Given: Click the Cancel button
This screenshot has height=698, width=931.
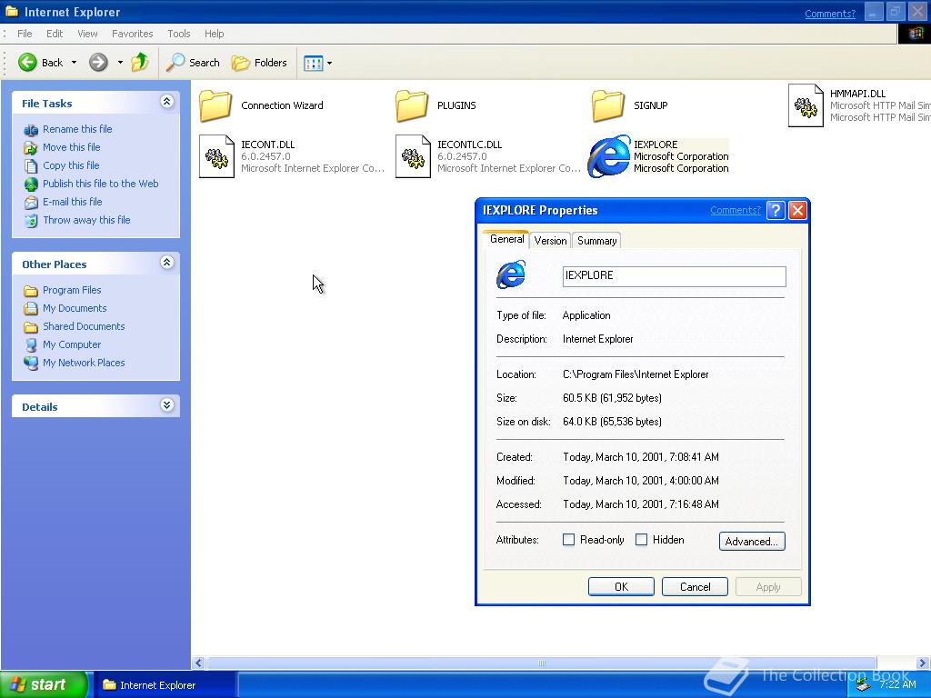Looking at the screenshot, I should [x=695, y=587].
